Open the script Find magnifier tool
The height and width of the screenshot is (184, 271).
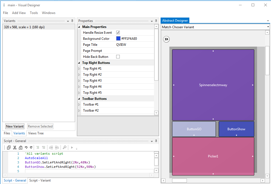tap(65, 148)
